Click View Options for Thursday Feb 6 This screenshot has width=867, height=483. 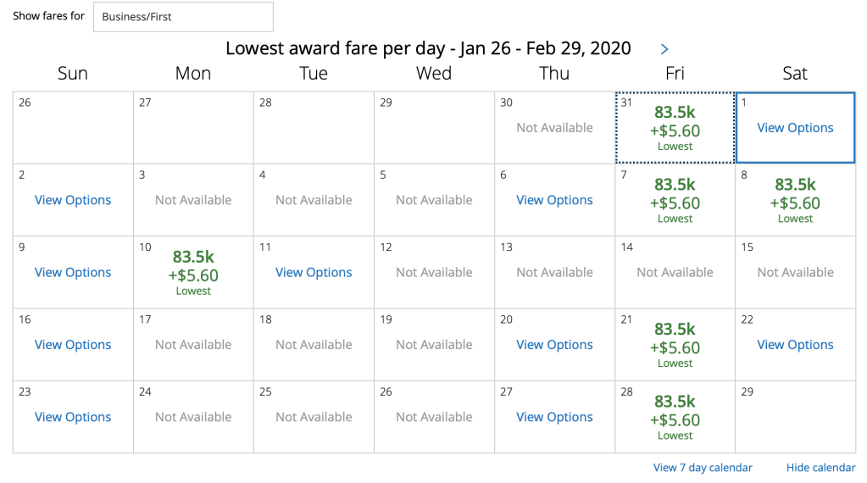click(x=554, y=200)
